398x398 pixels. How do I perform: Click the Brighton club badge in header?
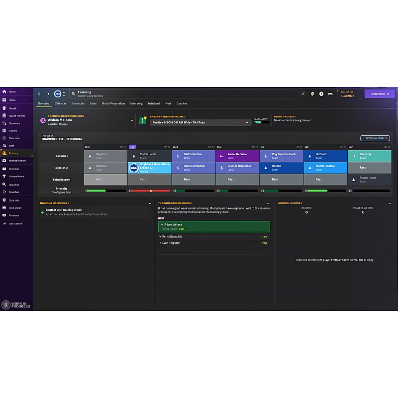[58, 94]
